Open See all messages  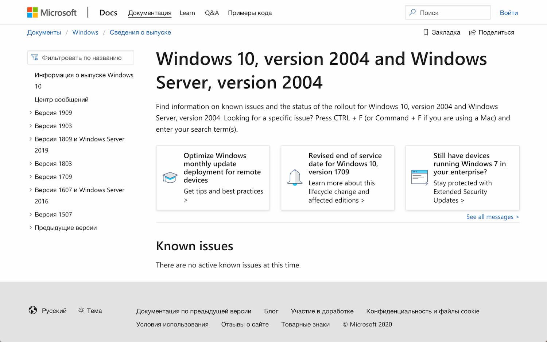pyautogui.click(x=492, y=216)
